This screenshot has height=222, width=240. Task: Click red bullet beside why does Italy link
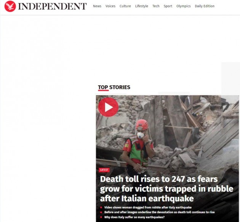[101, 217]
